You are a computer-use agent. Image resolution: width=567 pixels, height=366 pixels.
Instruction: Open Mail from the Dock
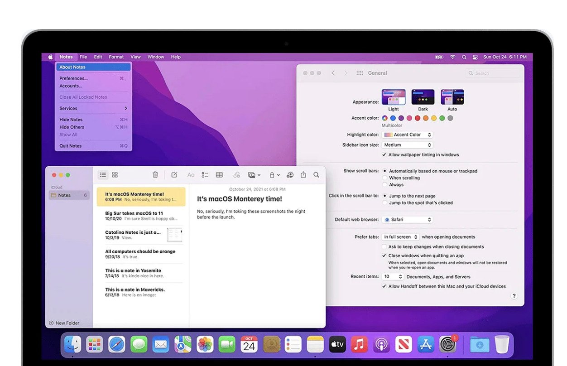tap(161, 344)
